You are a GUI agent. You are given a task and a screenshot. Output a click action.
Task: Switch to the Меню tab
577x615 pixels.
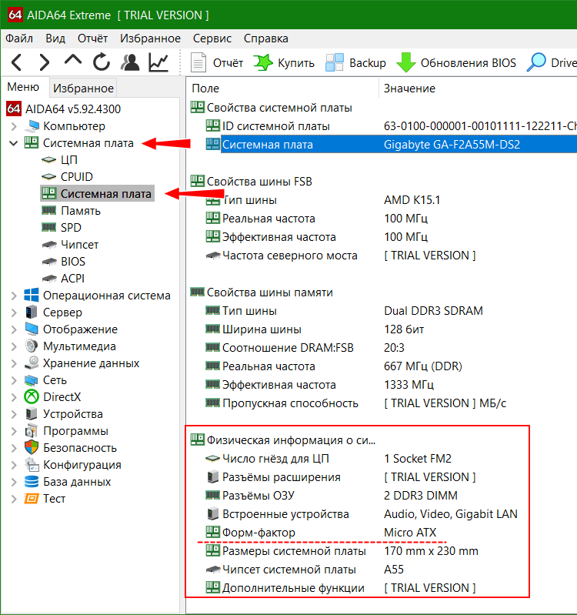pos(23,87)
